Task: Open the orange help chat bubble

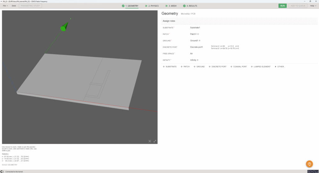Action: click(309, 164)
